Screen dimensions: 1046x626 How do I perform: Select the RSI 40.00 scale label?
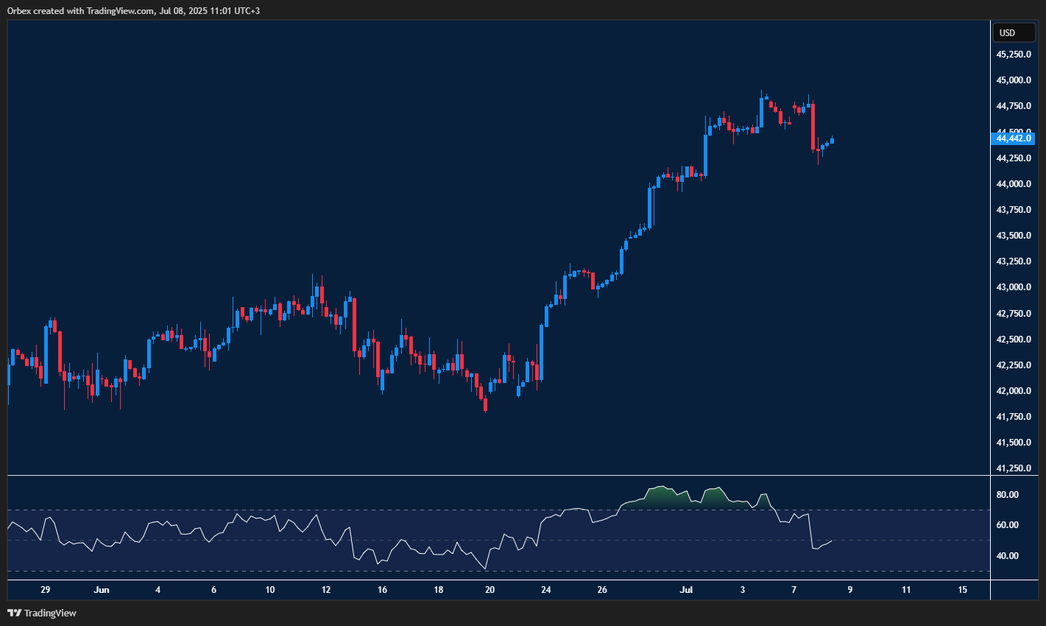pyautogui.click(x=1007, y=556)
